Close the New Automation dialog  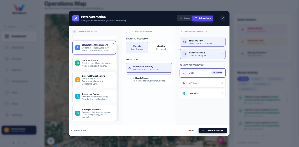click(x=223, y=18)
